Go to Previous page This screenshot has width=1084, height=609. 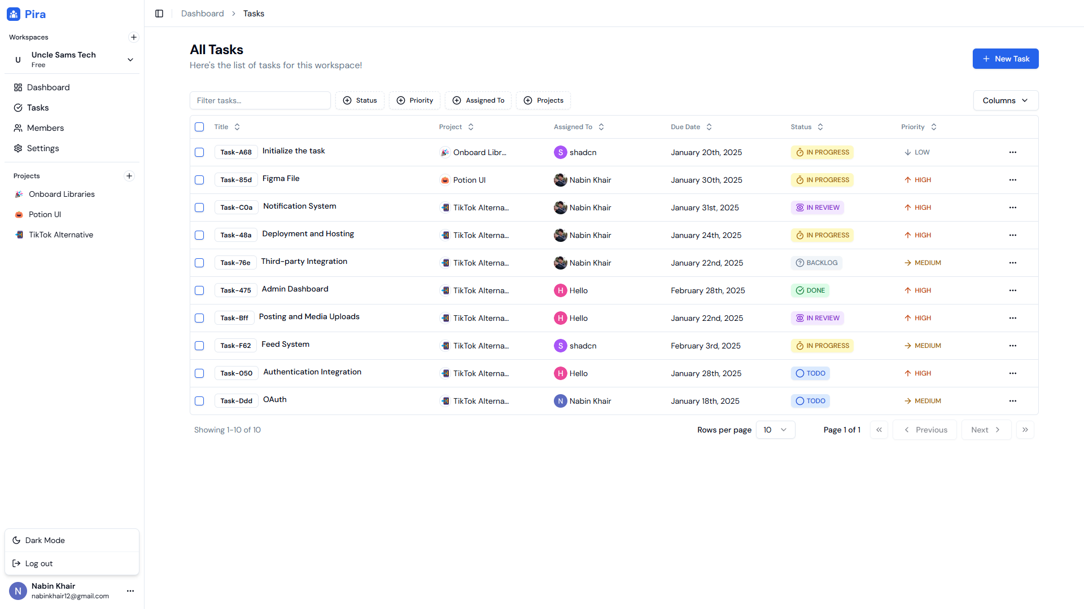pos(925,430)
